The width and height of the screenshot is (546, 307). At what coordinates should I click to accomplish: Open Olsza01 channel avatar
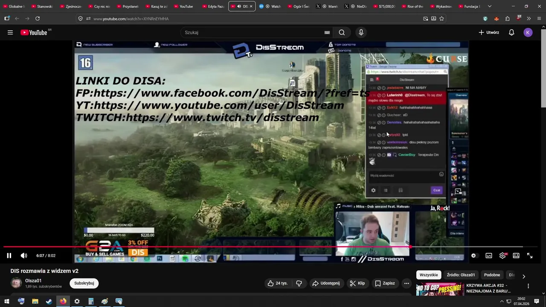16,283
